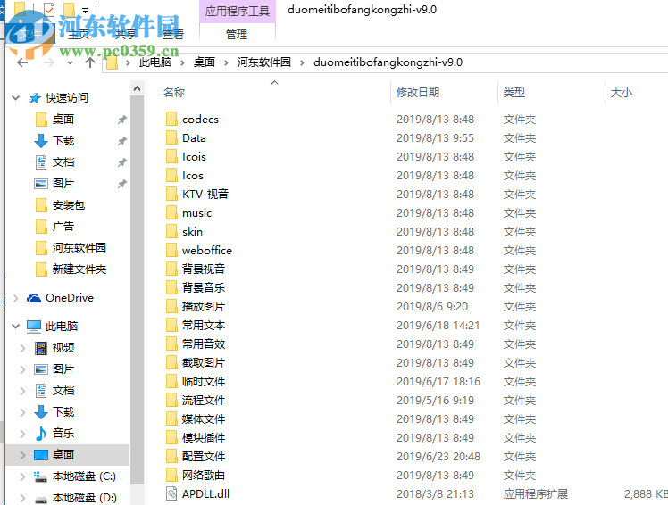Collapse the 快速访问 tree section
668x505 pixels.
coord(16,98)
